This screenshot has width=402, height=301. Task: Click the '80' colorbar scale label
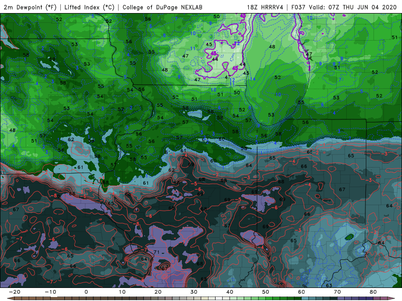373,292
